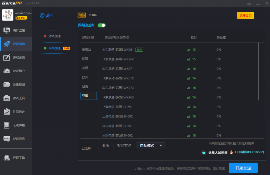Viewport: 270px width, 175px height.
Task: Click the 无线传输 sidebar label
Action: 19,125
